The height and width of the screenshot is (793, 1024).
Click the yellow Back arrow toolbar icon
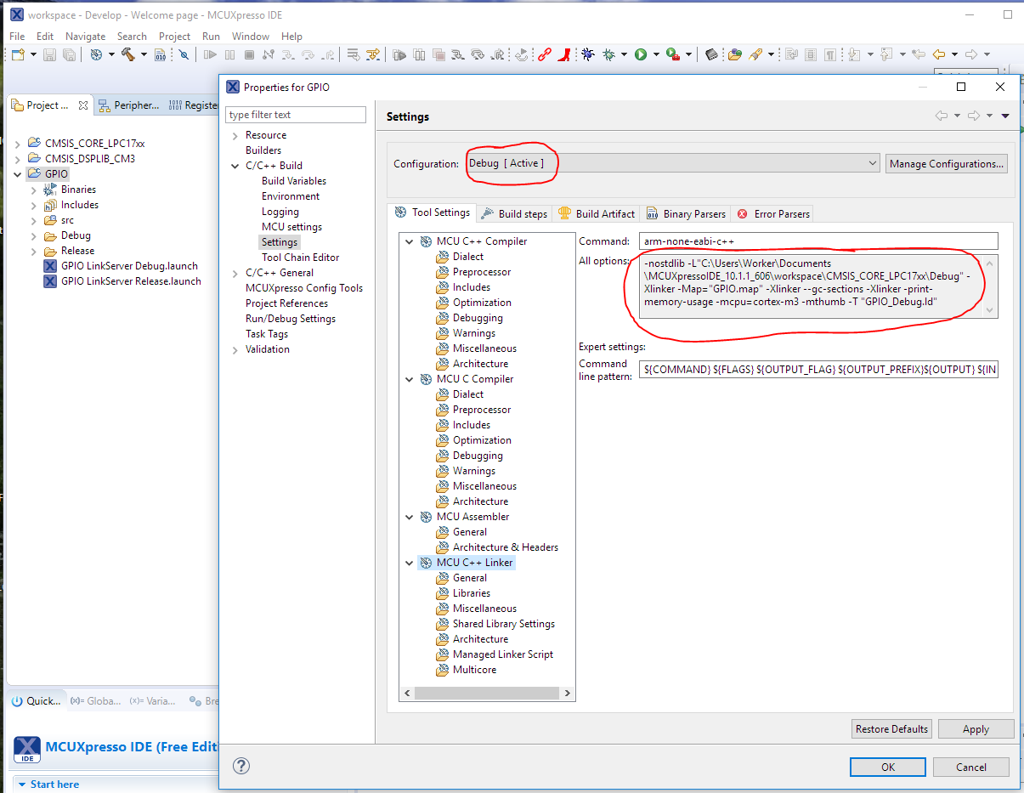(x=938, y=54)
